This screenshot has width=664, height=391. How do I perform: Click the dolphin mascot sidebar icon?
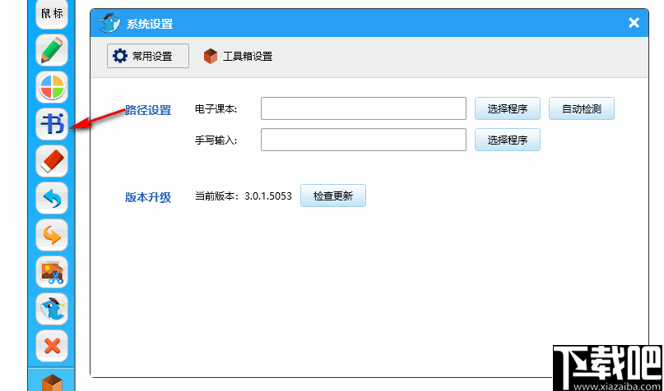[x=52, y=309]
